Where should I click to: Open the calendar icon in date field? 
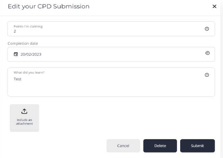pyautogui.click(x=16, y=54)
